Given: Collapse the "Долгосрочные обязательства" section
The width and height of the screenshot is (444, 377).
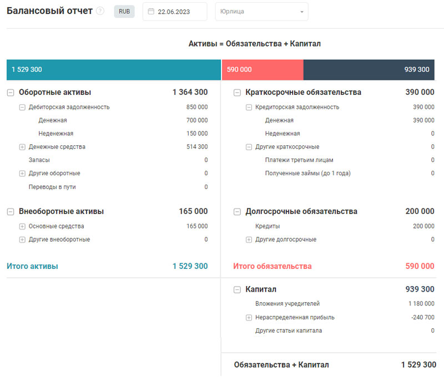Looking at the screenshot, I should coord(237,211).
